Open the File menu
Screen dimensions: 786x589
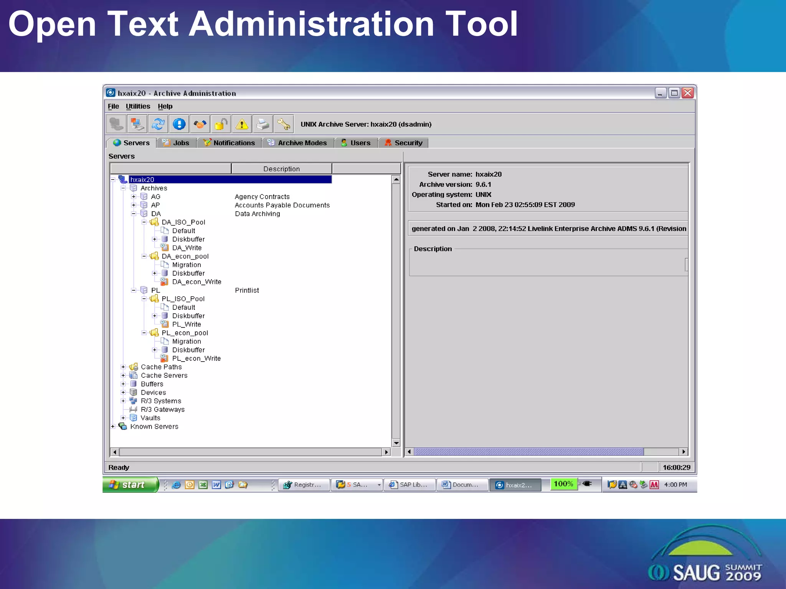(x=113, y=106)
